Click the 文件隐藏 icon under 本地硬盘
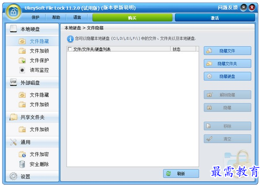263x185 pixels. tap(22, 41)
